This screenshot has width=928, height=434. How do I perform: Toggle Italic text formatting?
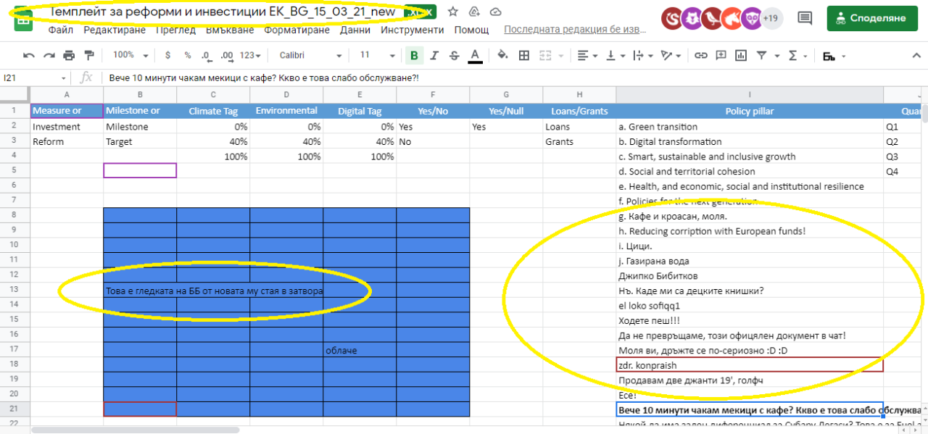434,55
